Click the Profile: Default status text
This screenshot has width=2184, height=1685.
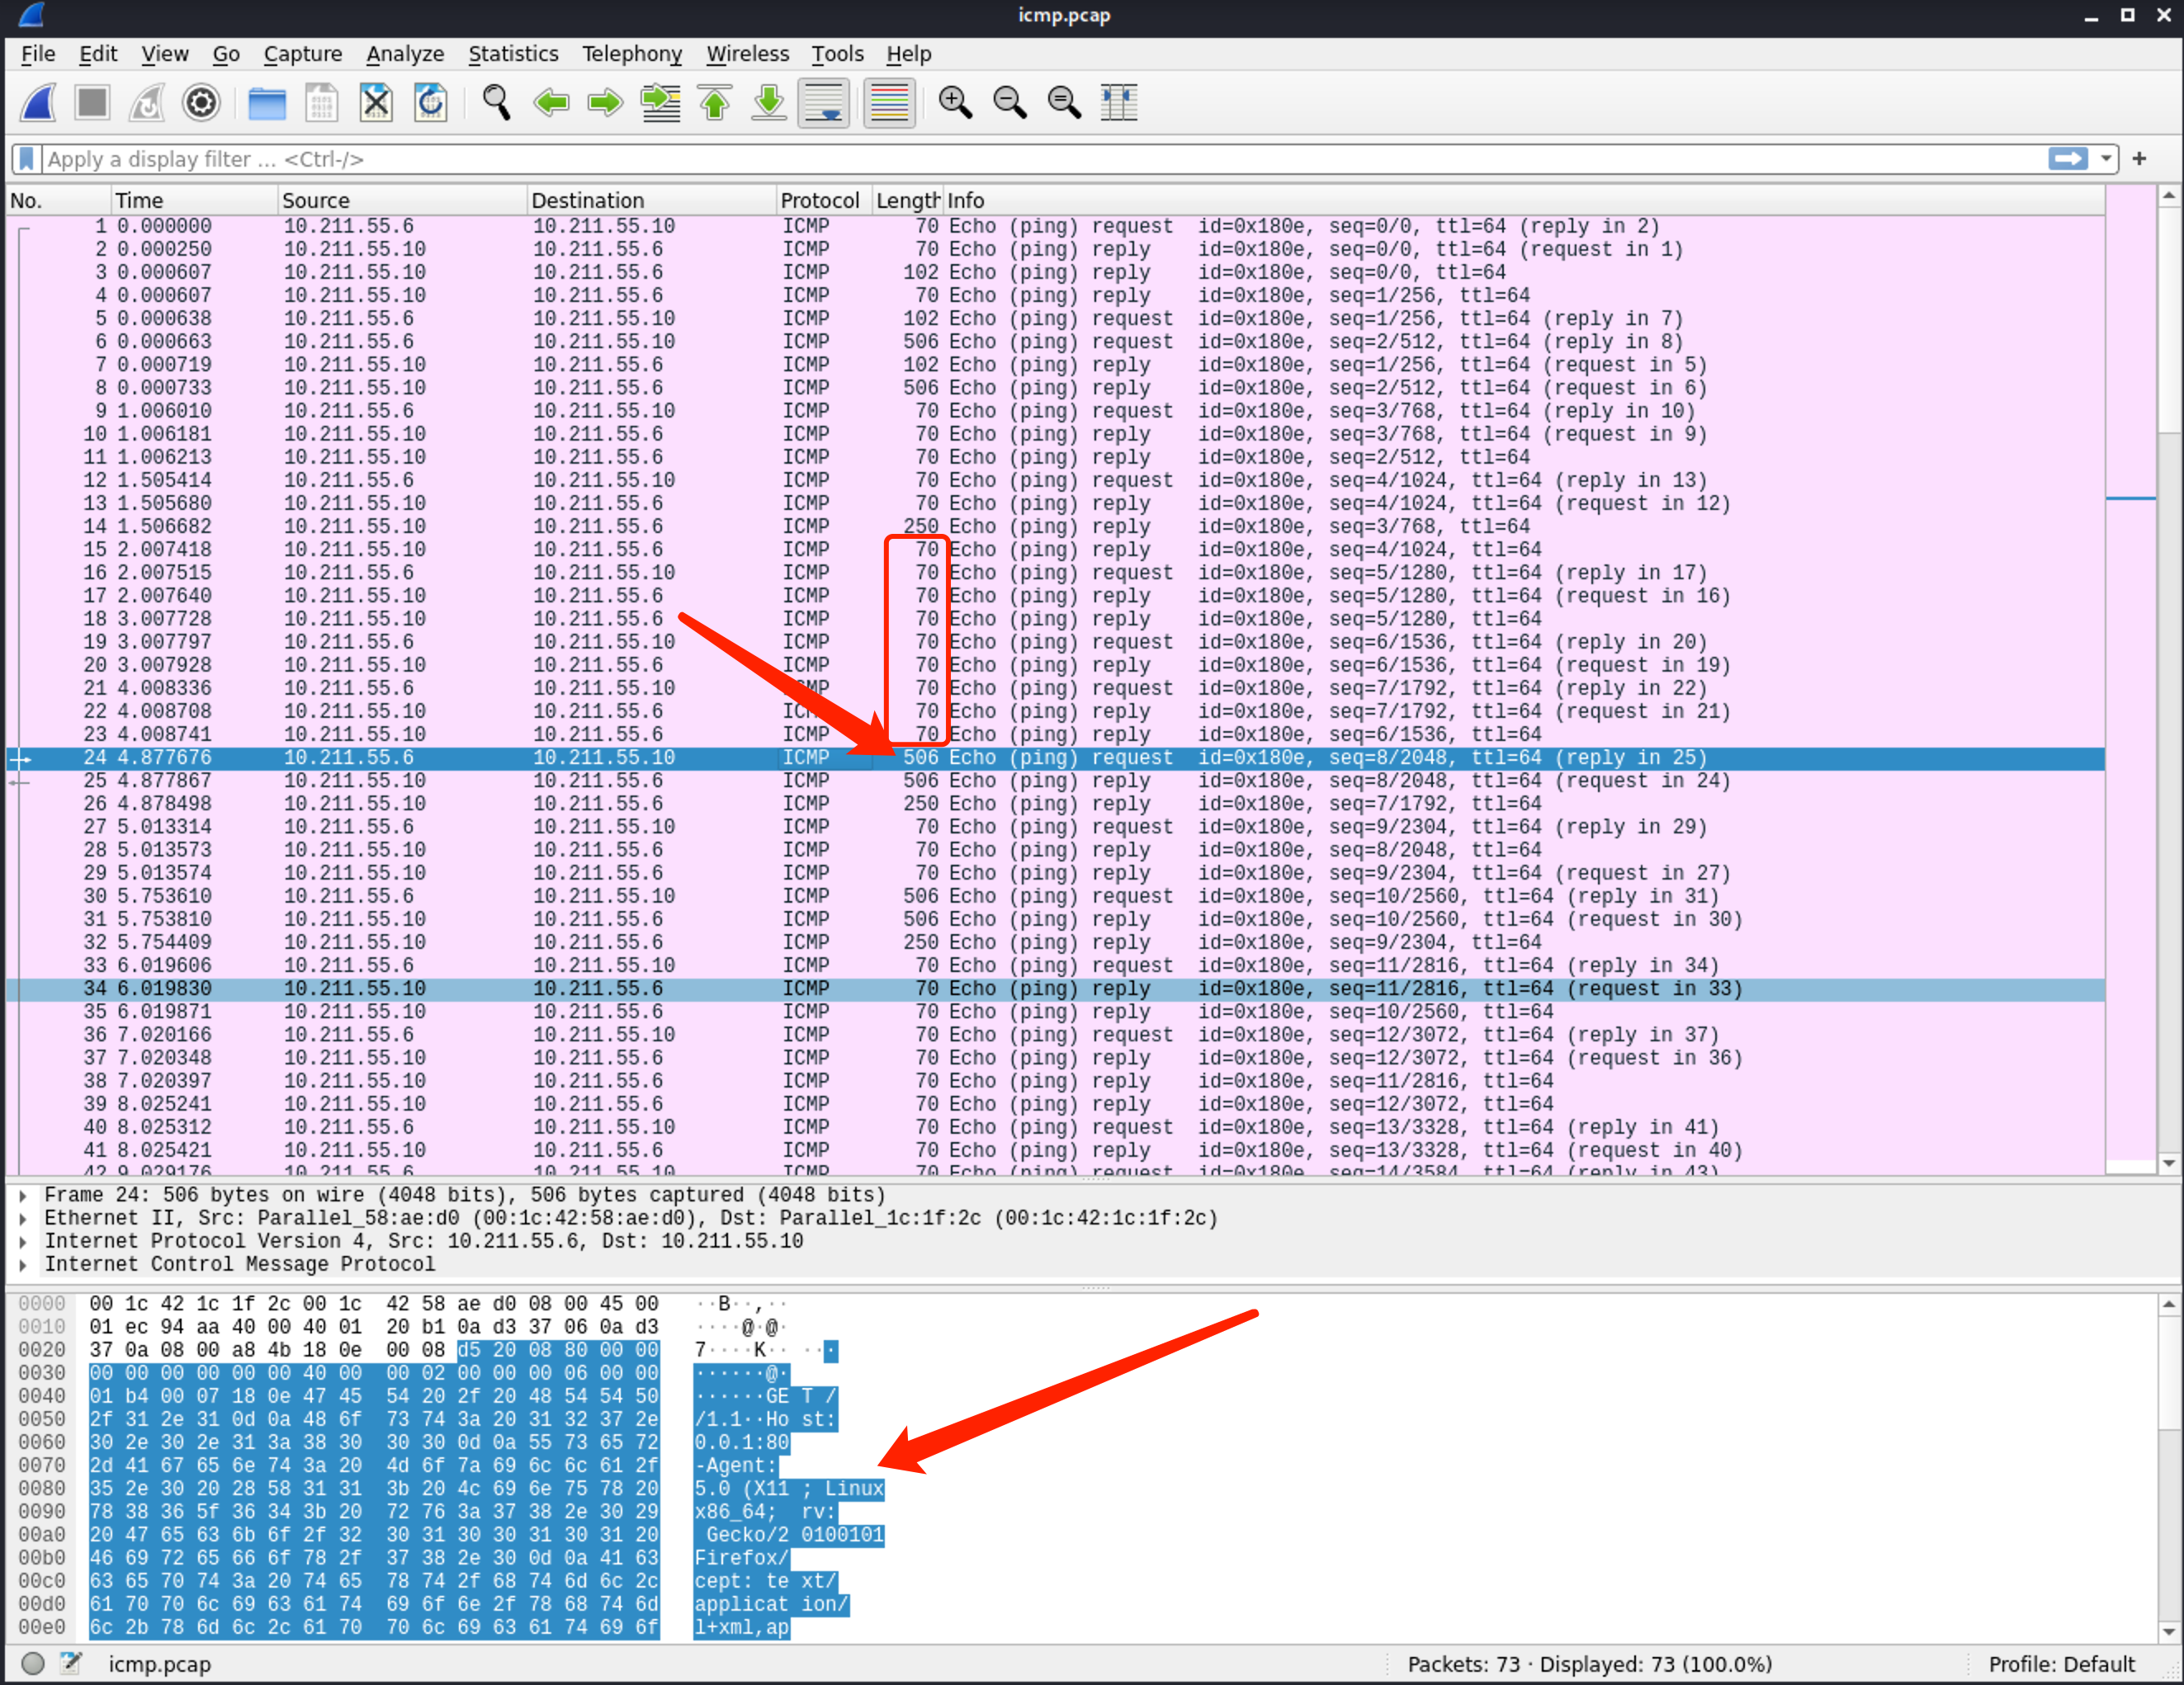(x=2060, y=1663)
